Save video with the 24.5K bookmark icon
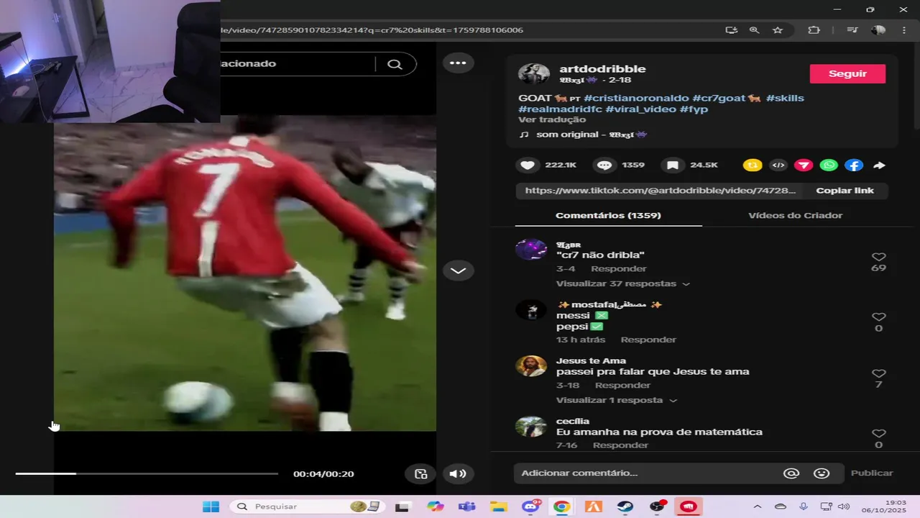 672,165
